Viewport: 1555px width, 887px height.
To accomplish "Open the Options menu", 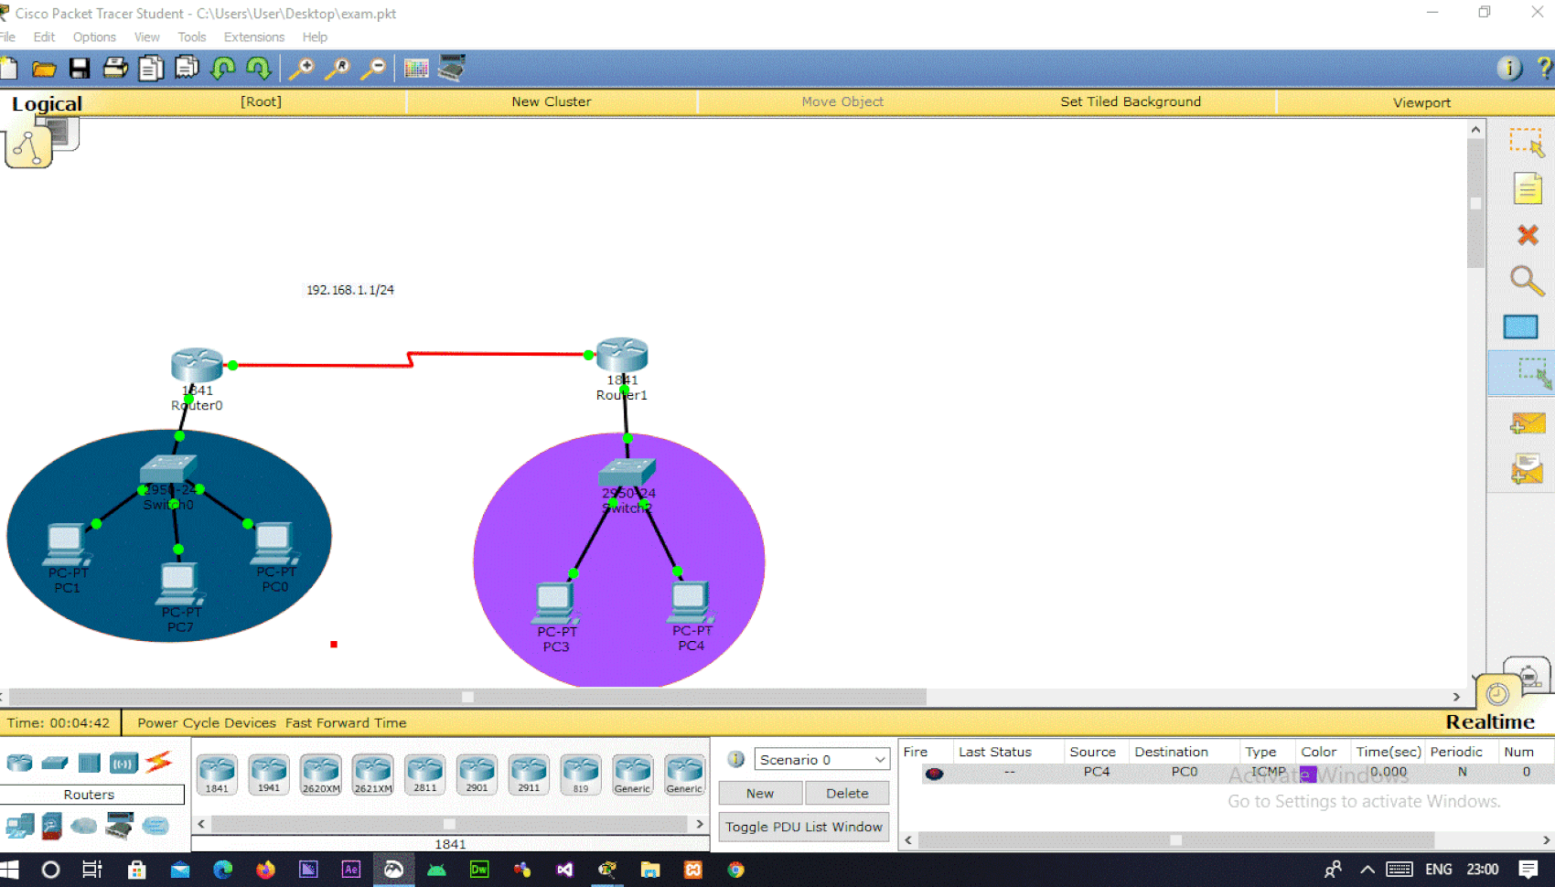I will coord(94,37).
